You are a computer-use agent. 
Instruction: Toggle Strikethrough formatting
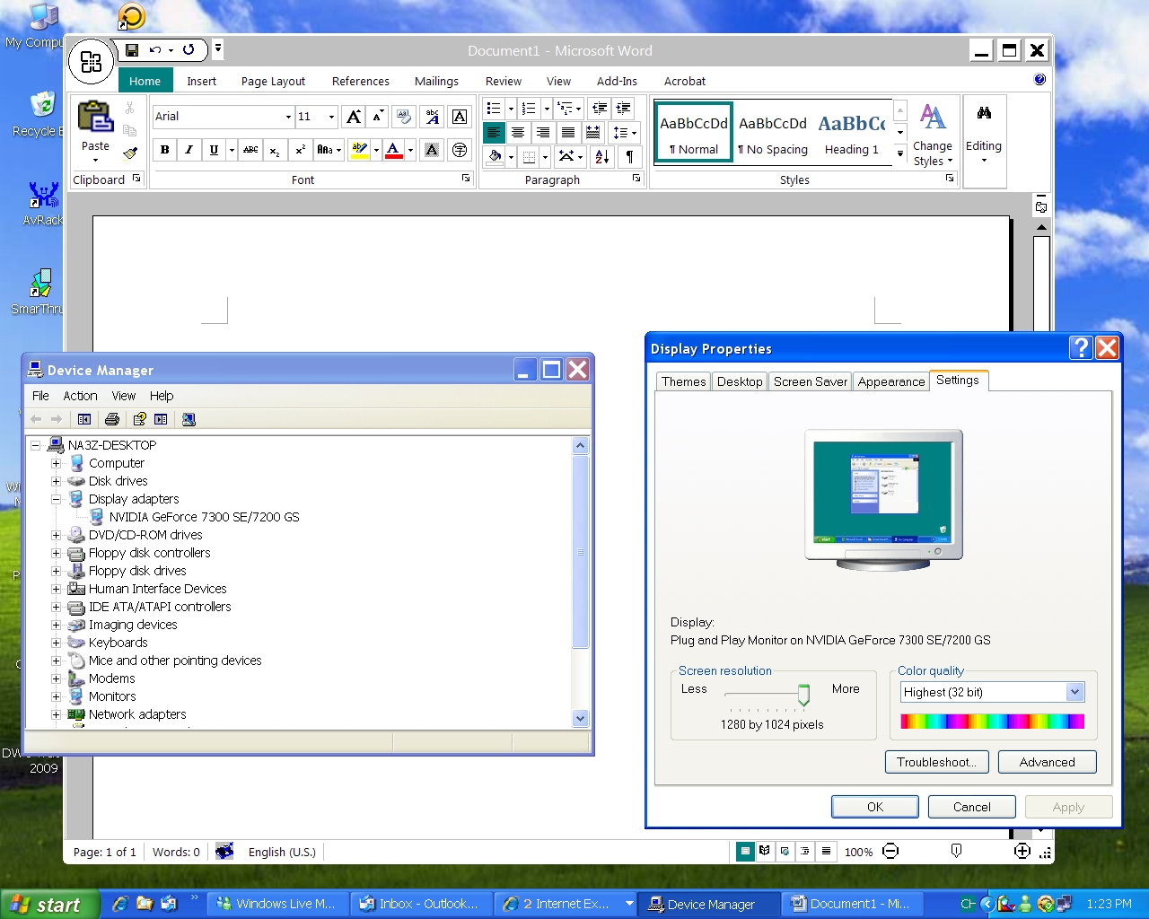(x=250, y=150)
